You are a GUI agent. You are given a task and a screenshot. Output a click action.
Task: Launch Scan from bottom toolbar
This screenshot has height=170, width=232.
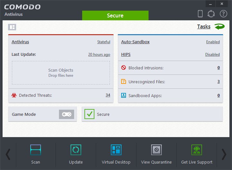[35, 155]
